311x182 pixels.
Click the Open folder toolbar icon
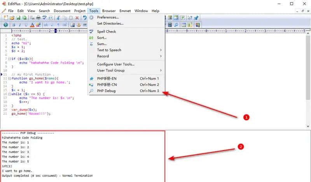(12, 18)
